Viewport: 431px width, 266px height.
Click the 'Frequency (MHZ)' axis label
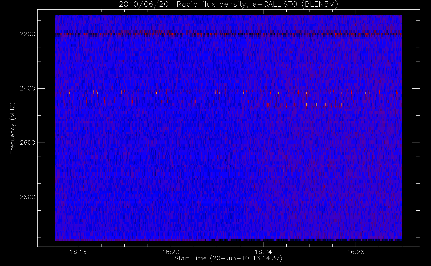(x=13, y=128)
